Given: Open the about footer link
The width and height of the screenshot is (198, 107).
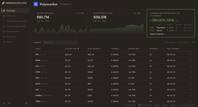Looking at the screenshot, I should [x=157, y=105].
